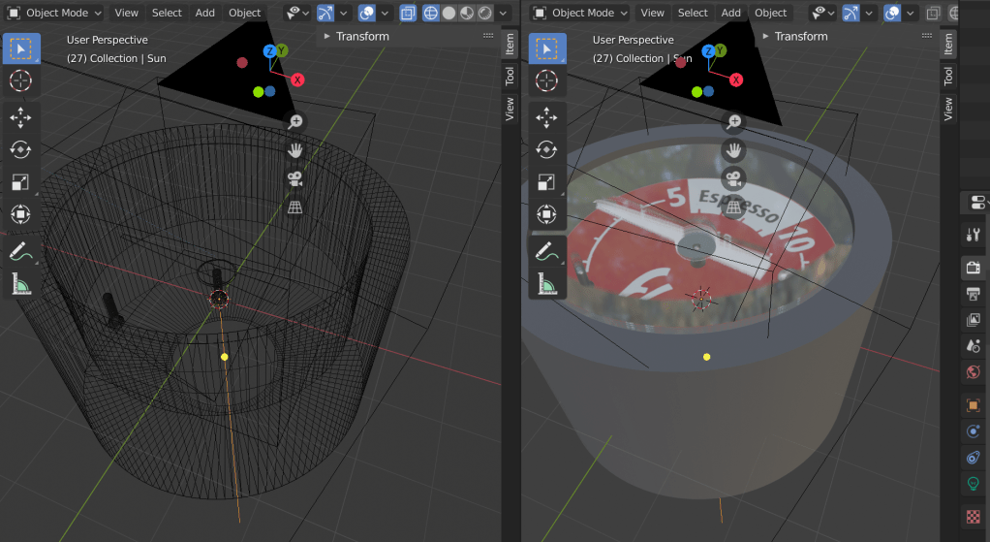Open the Tool properties tab with wrench icon

pyautogui.click(x=973, y=235)
